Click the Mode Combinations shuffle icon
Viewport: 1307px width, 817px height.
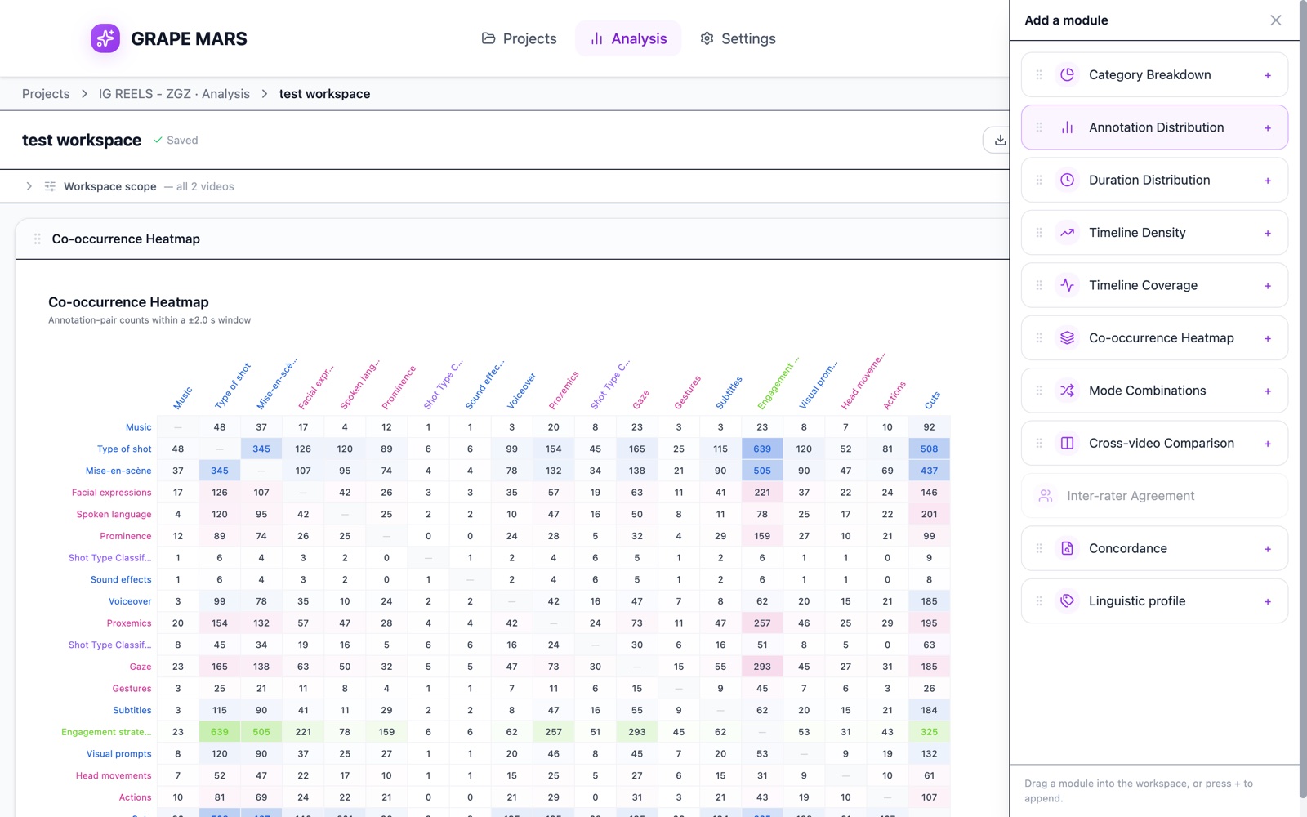[x=1067, y=391]
